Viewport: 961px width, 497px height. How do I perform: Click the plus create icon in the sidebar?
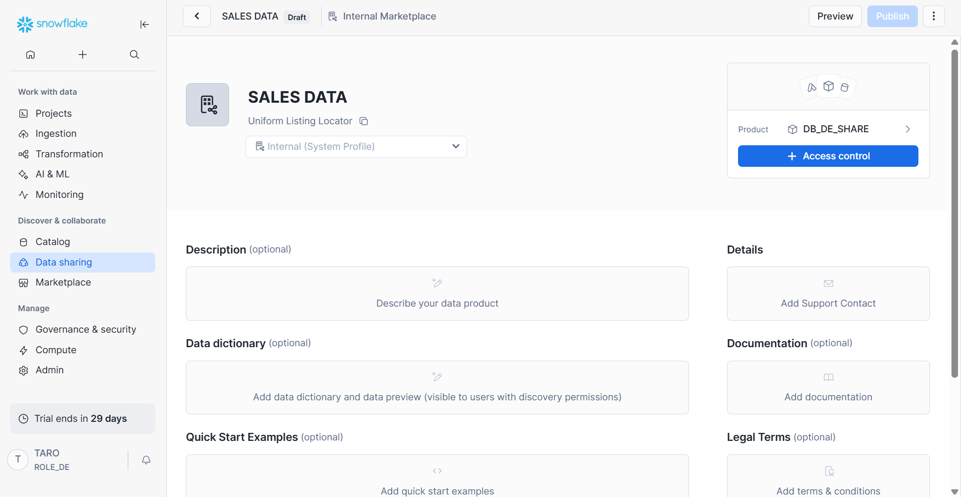pos(83,55)
